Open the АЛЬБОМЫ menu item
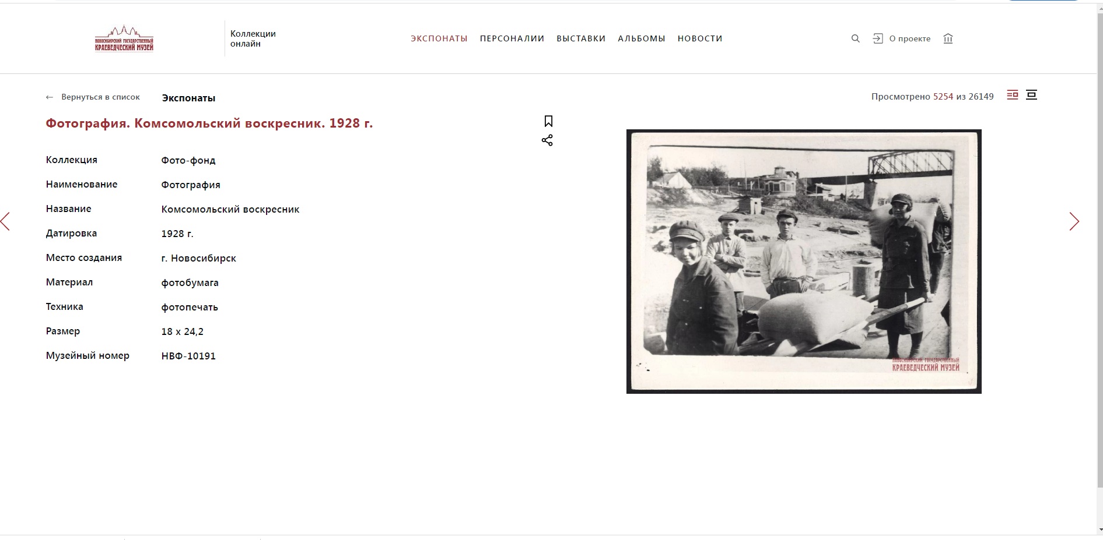The image size is (1103, 540). 642,38
